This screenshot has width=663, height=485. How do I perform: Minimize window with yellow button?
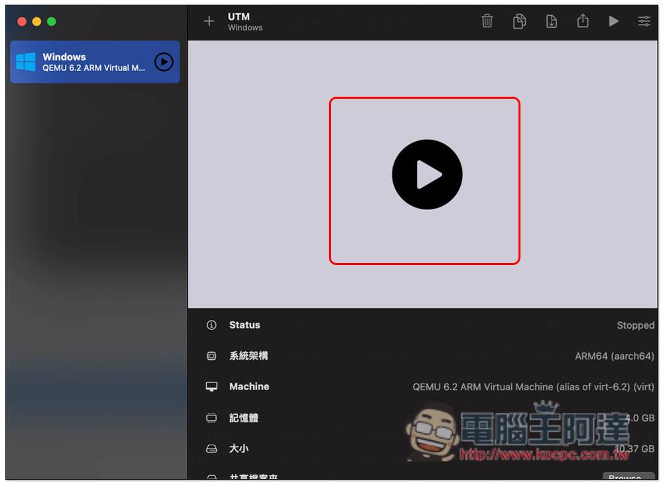pos(36,22)
